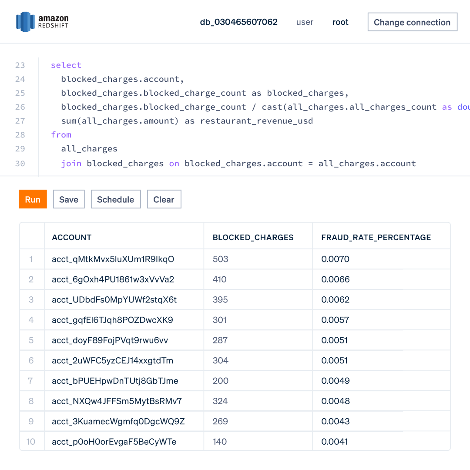
Task: Click blocked charges value 410
Action: (219, 279)
